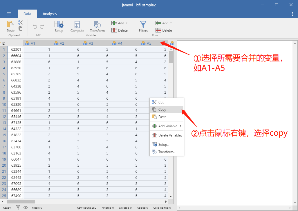Expand the Rows Add dropdown
Viewport: 298px width, 211px height.
(x=164, y=23)
